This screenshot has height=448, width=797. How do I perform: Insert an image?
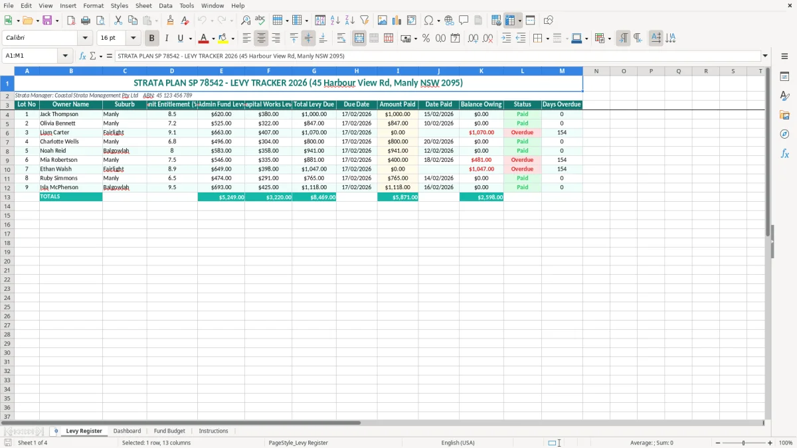[383, 21]
